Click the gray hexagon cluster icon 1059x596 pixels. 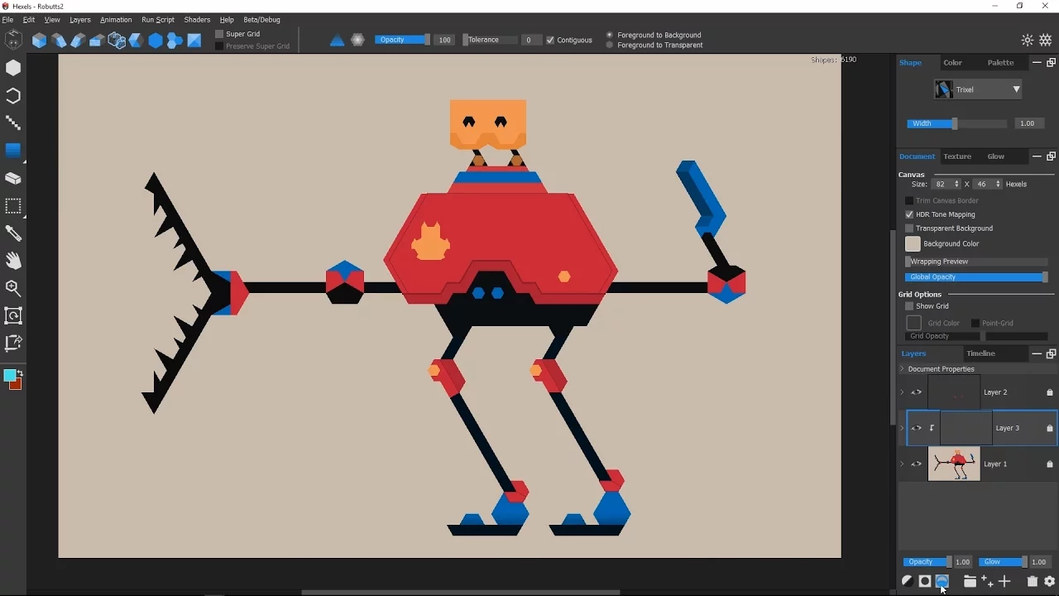click(x=357, y=40)
